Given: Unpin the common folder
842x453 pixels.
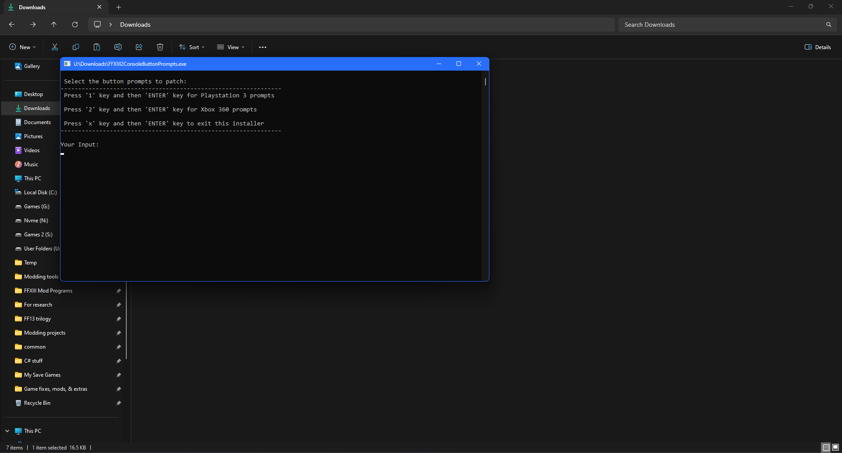Looking at the screenshot, I should pyautogui.click(x=118, y=347).
